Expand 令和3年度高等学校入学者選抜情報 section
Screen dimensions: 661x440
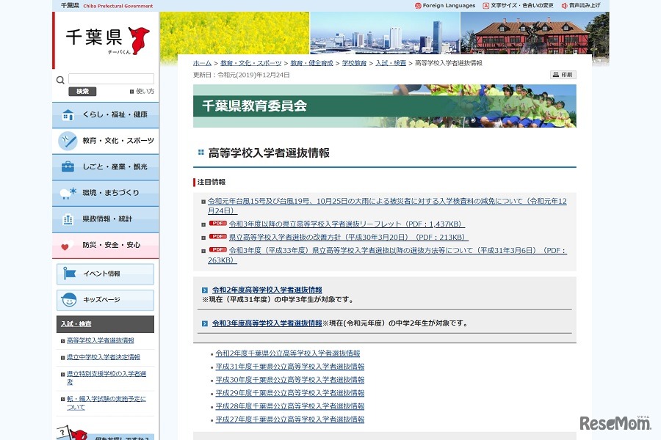pyautogui.click(x=267, y=323)
